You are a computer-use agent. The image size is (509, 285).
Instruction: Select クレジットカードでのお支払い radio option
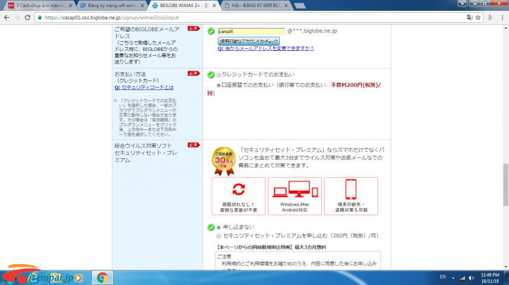coord(219,75)
